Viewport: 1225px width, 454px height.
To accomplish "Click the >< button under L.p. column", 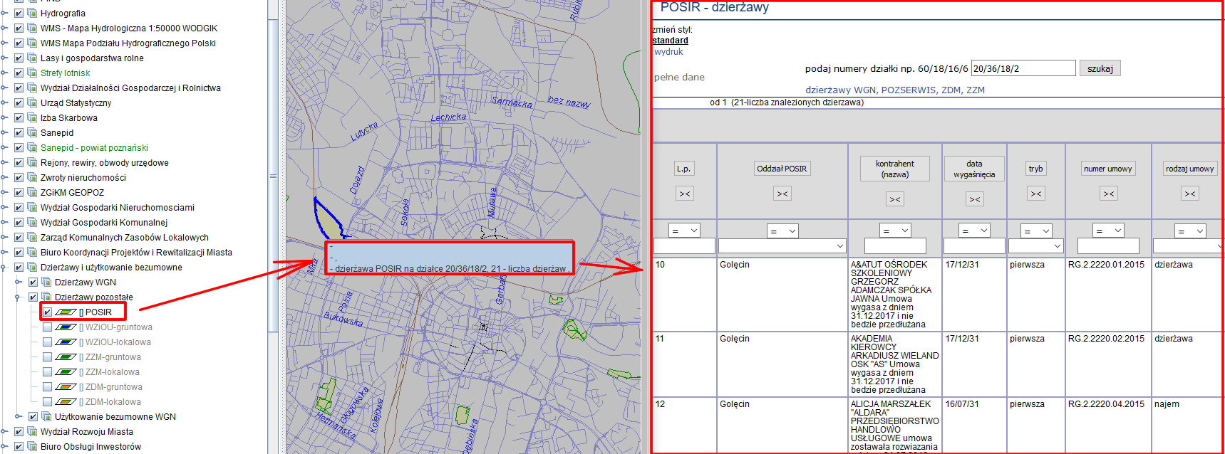I will click(684, 194).
